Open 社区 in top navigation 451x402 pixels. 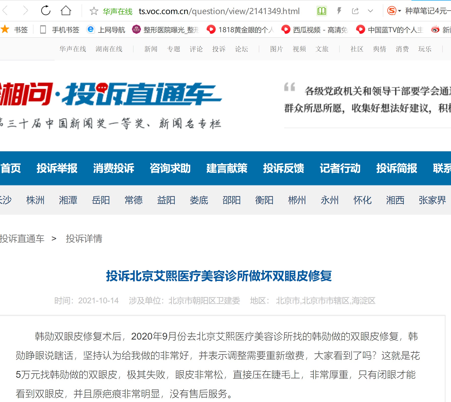357,49
